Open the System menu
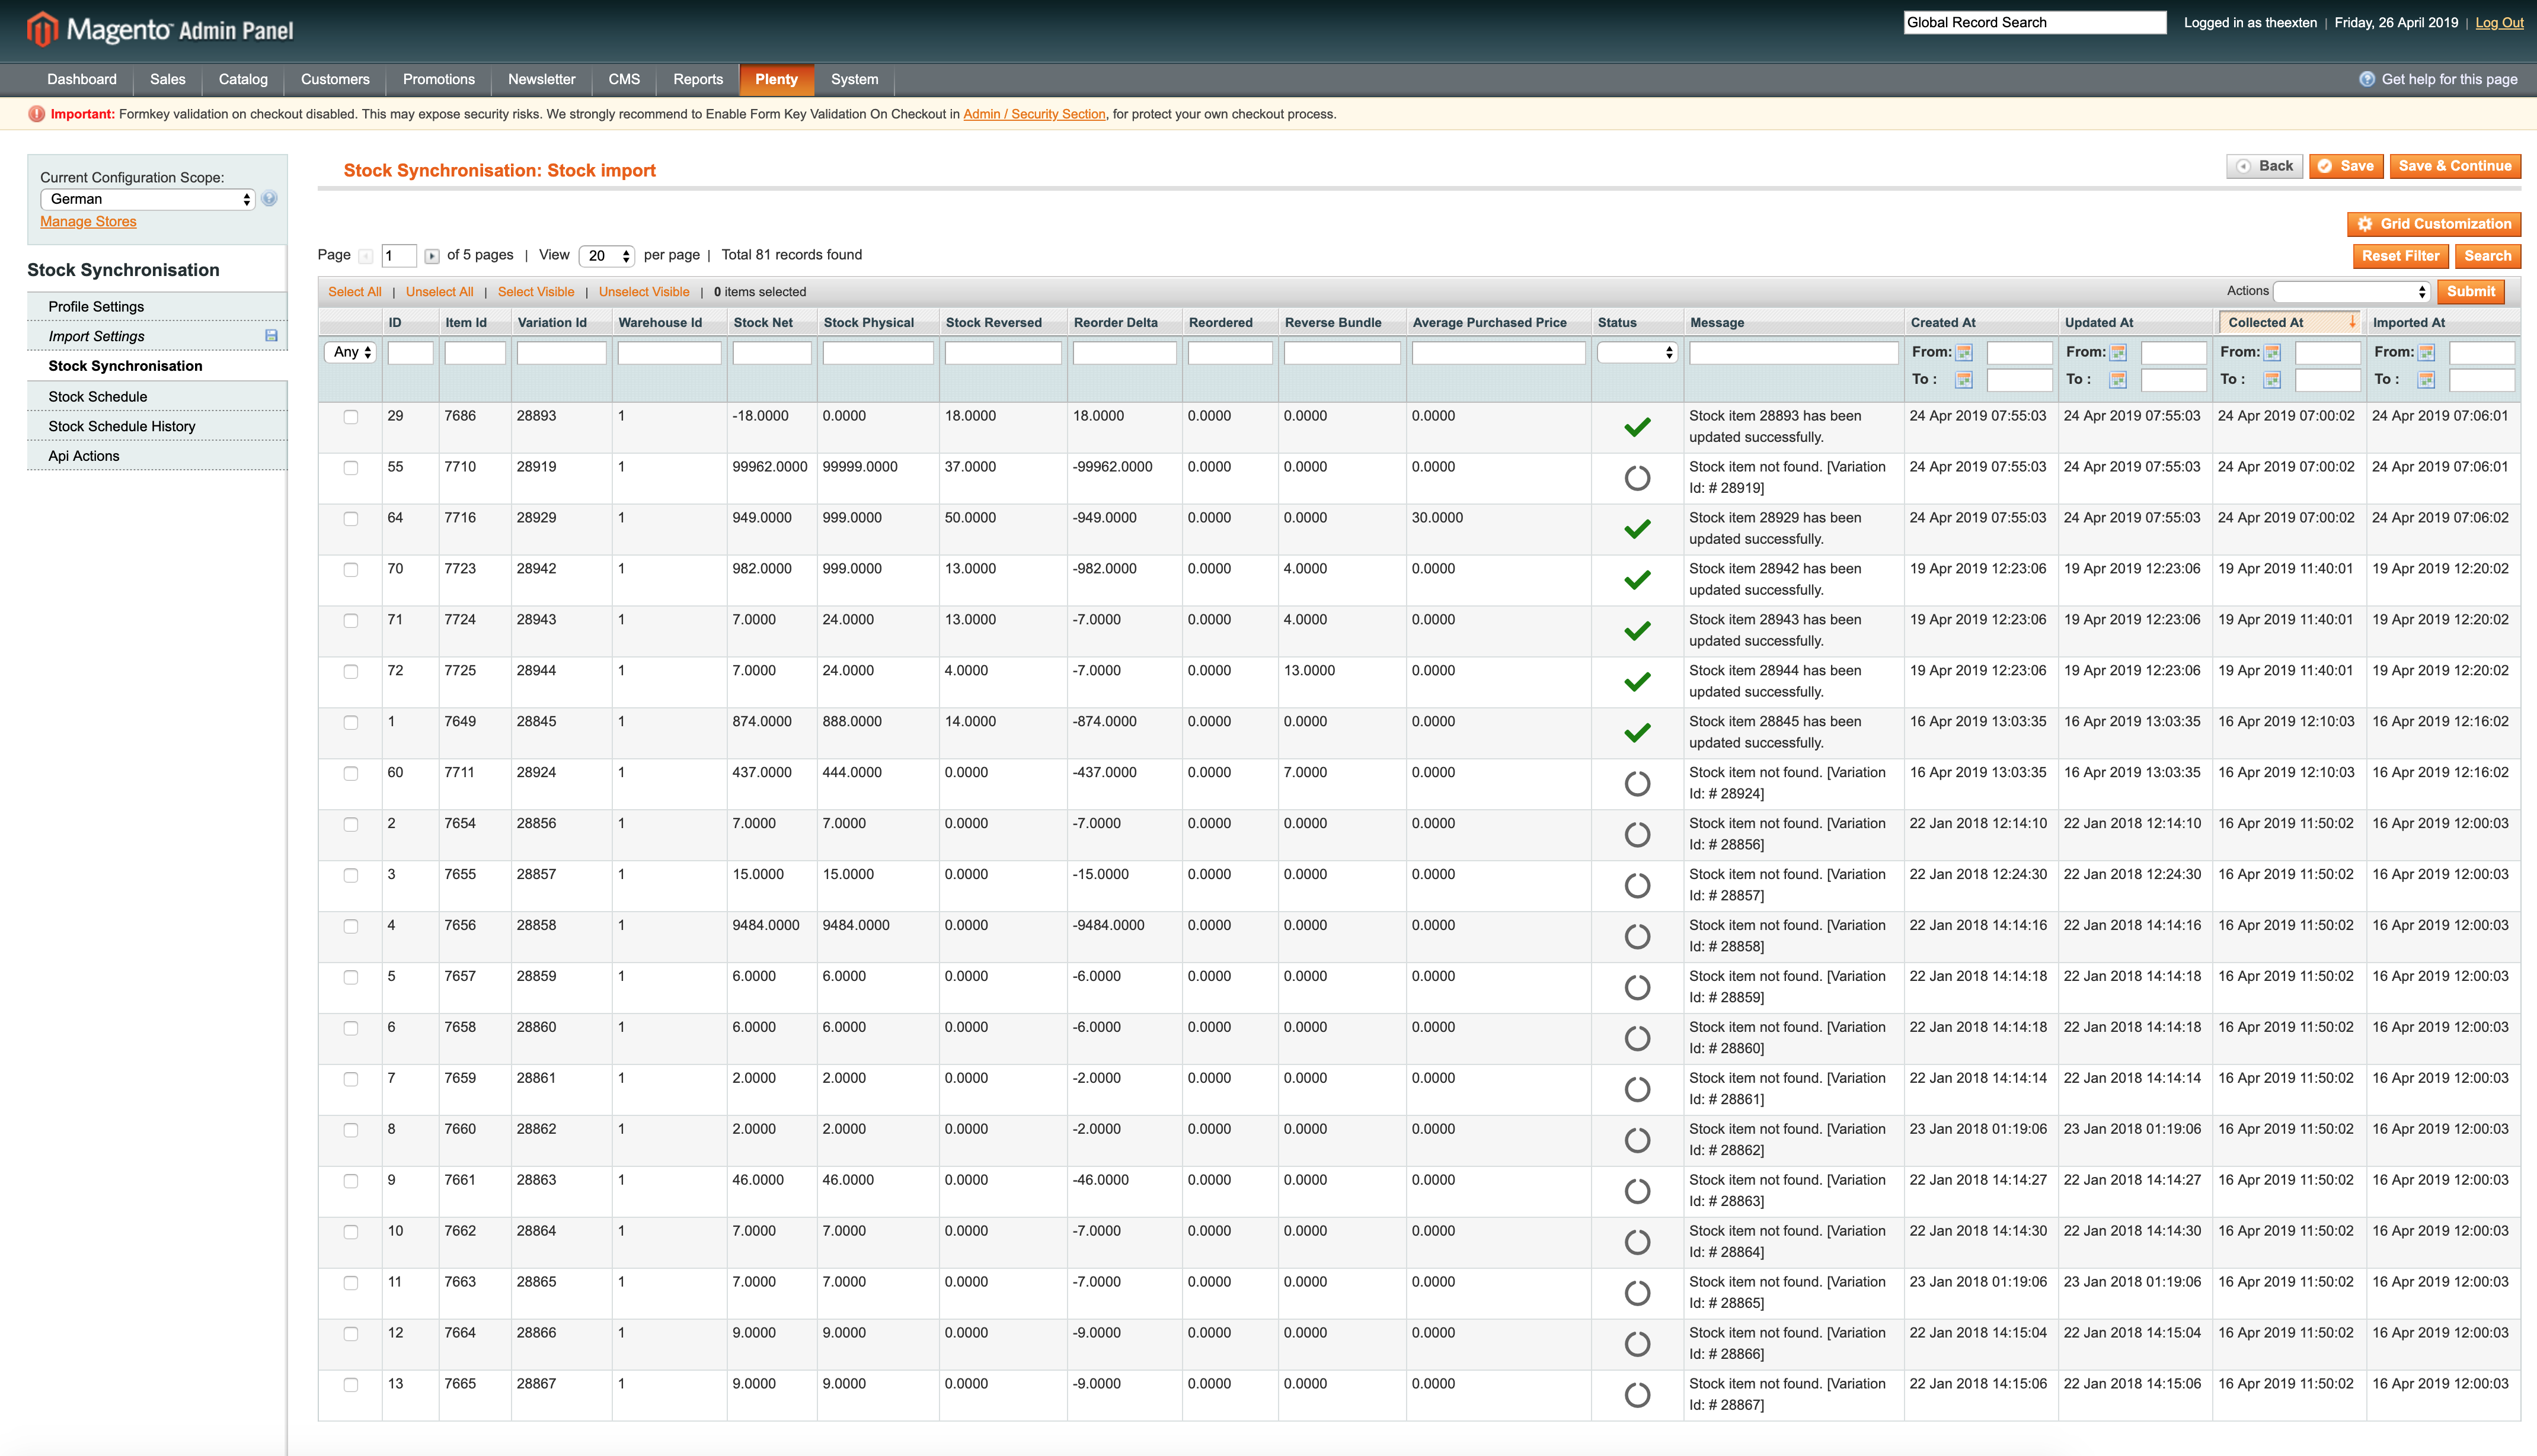This screenshot has width=2537, height=1456. tap(854, 79)
